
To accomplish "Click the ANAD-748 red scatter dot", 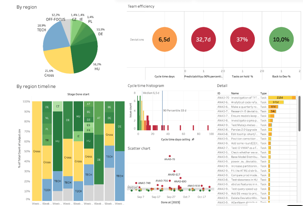I will (x=136, y=183).
